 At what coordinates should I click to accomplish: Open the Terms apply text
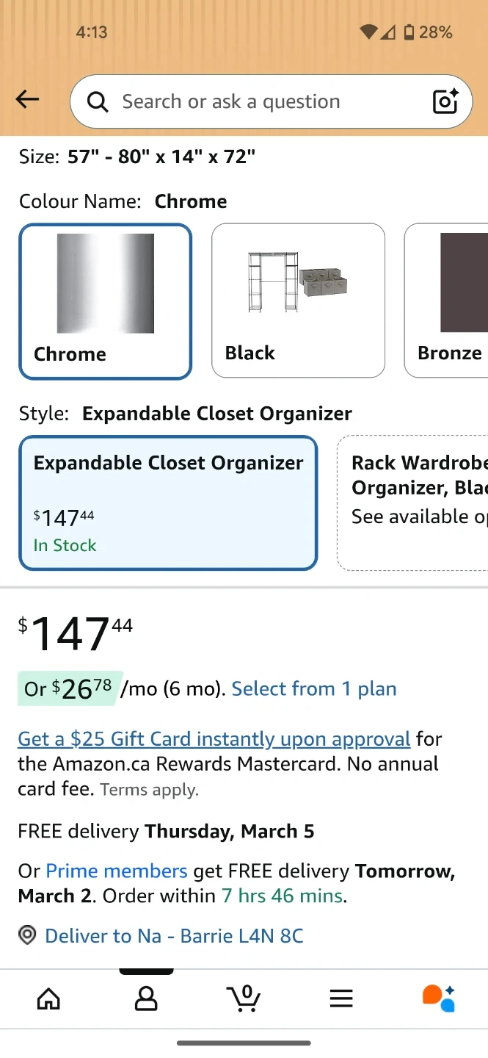tap(149, 791)
